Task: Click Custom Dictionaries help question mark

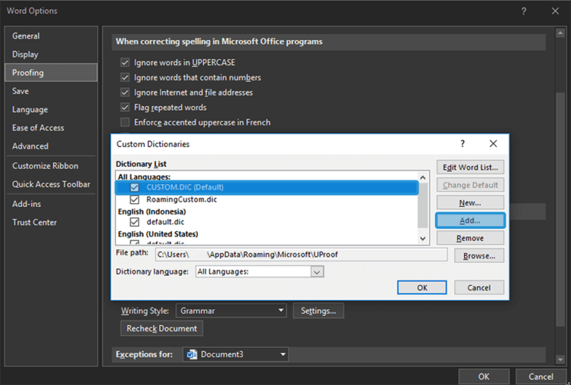Action: [x=462, y=143]
